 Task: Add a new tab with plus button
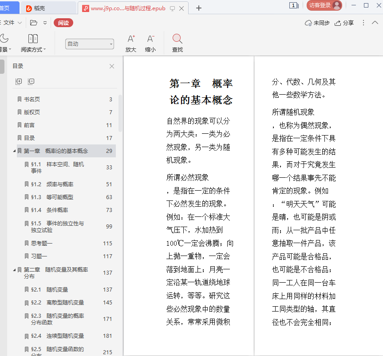(199, 8)
